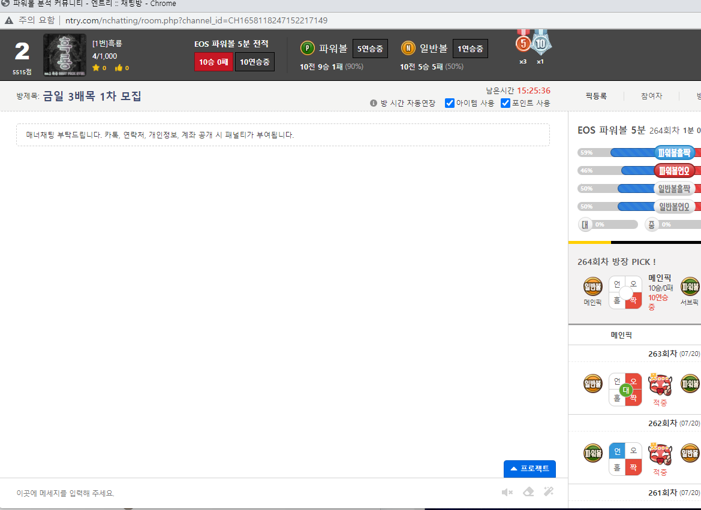This screenshot has width=701, height=510.
Task: Click the magic wand icon in chat bar
Action: click(548, 492)
